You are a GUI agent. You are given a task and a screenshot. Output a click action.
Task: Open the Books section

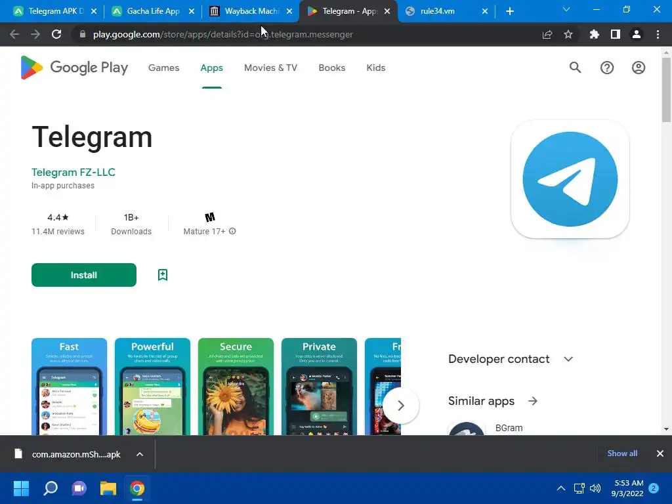[331, 68]
